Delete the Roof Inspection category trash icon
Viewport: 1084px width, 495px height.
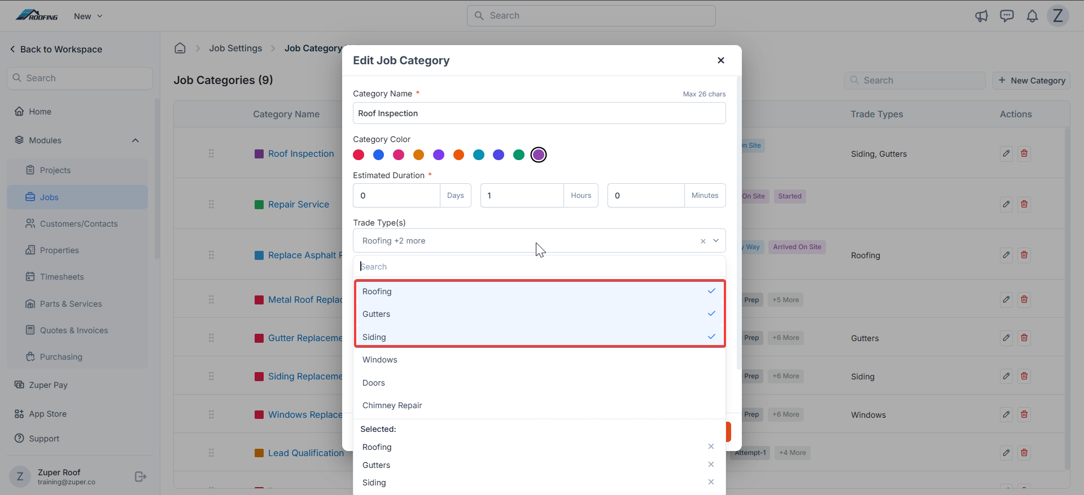pos(1024,153)
